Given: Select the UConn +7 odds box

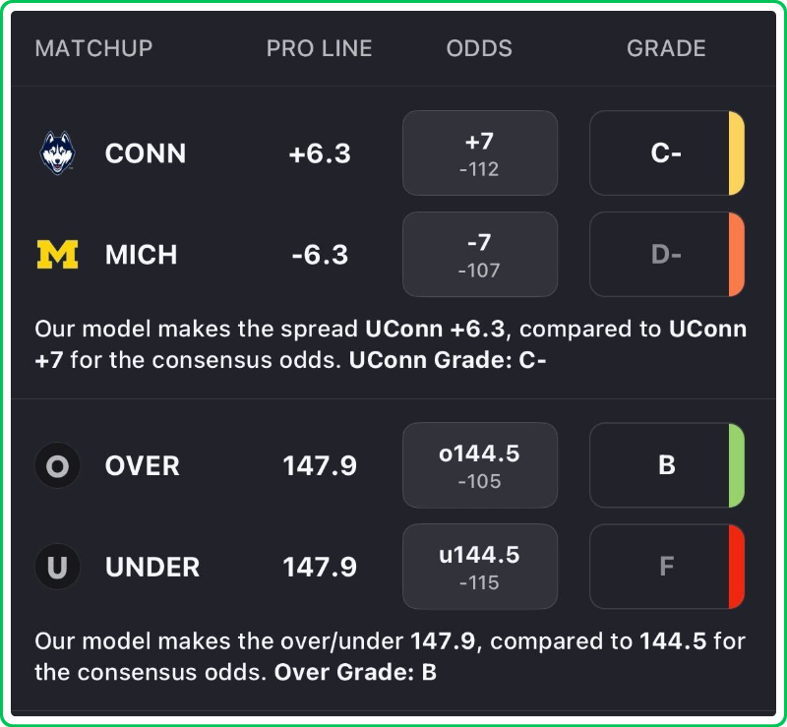Looking at the screenshot, I should [x=480, y=153].
